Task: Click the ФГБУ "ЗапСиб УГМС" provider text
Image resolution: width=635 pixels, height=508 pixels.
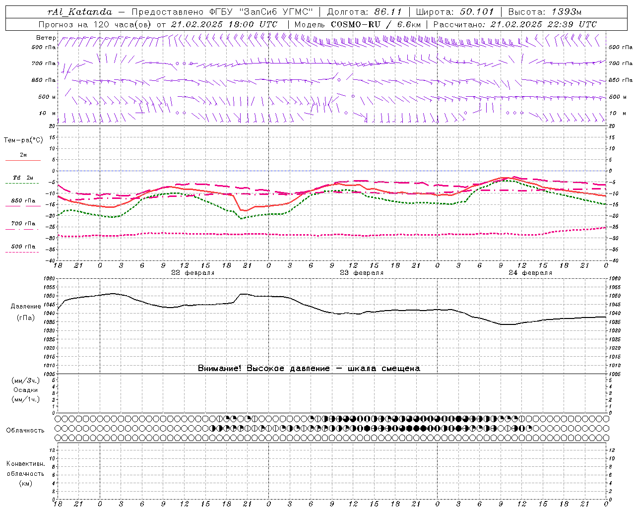Action: coord(261,12)
